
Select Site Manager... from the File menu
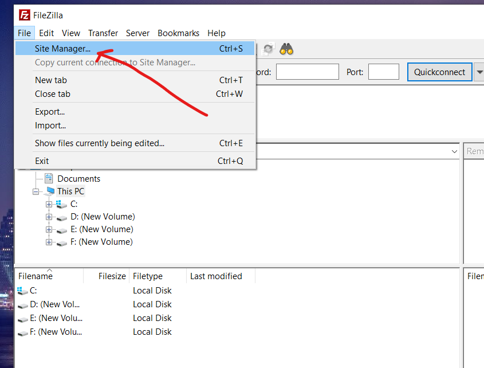click(x=62, y=49)
